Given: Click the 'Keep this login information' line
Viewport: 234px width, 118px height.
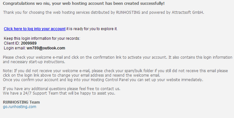Looking at the screenshot, I should pos(42,38).
